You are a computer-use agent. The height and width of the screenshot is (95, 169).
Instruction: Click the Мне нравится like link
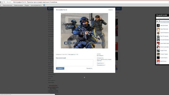[72, 55]
